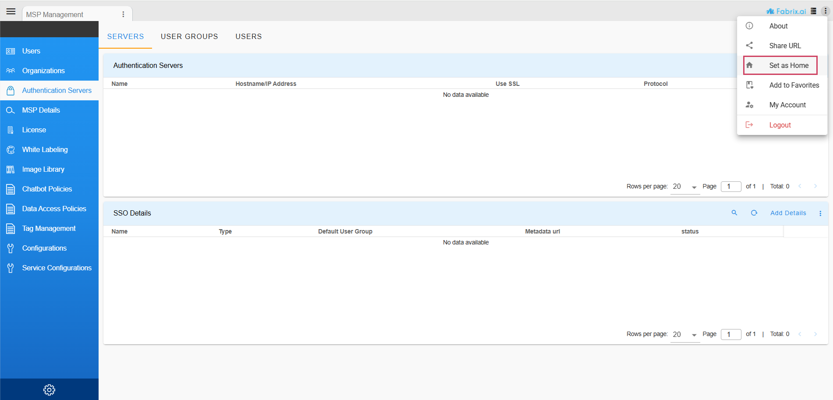Click the Service Configurations wrench icon
Screen dimensions: 833x400
tap(11, 268)
